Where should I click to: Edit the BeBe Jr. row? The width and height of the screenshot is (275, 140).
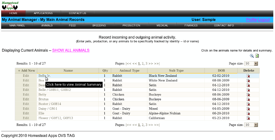[x=26, y=76]
